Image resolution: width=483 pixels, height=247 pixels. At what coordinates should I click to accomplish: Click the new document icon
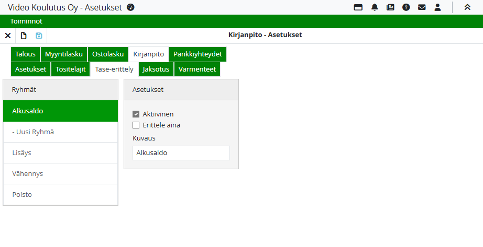[x=24, y=36]
